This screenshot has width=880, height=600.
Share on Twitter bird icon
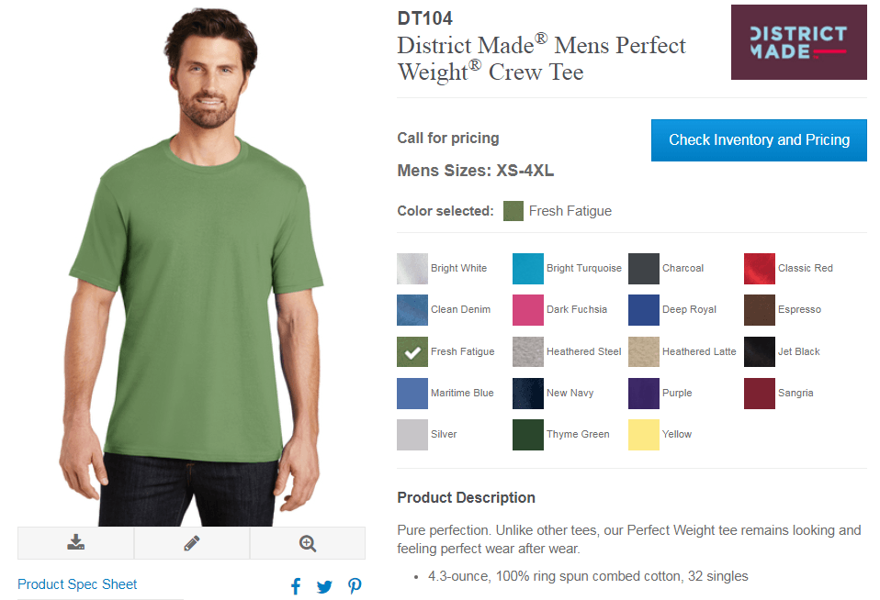click(324, 586)
